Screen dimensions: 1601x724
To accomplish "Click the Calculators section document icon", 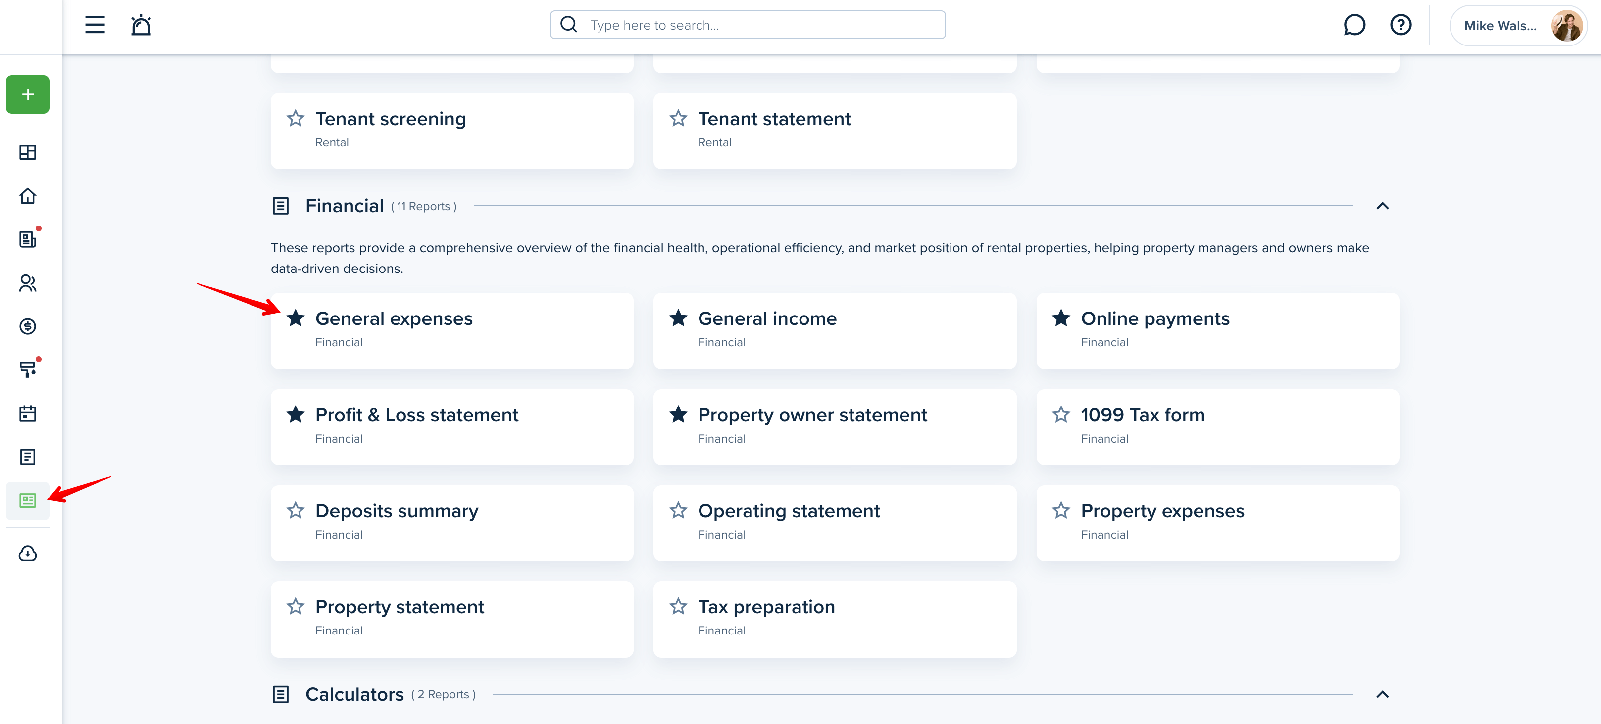I will (x=281, y=694).
